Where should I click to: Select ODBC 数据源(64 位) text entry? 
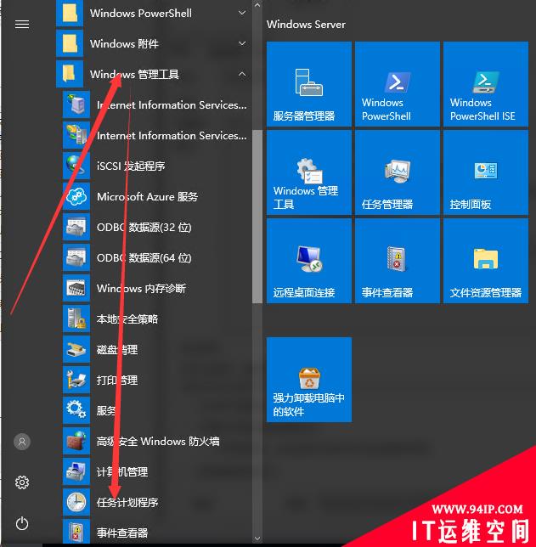click(144, 258)
